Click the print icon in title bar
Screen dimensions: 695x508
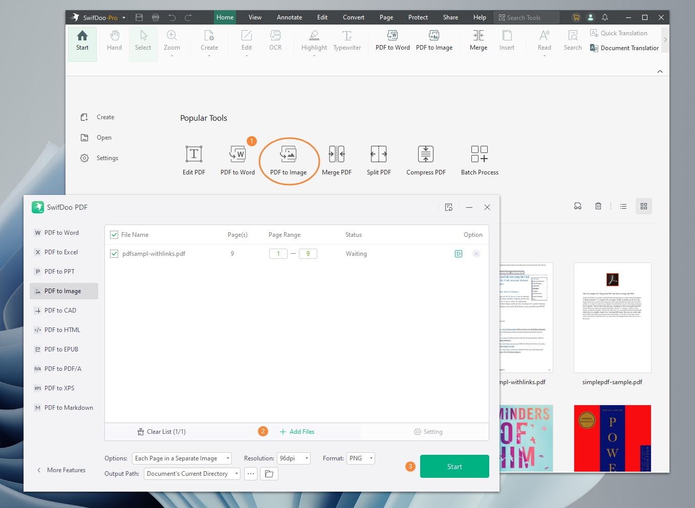pyautogui.click(x=156, y=17)
